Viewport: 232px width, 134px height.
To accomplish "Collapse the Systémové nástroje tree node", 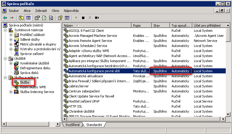I will [x=5, y=30].
